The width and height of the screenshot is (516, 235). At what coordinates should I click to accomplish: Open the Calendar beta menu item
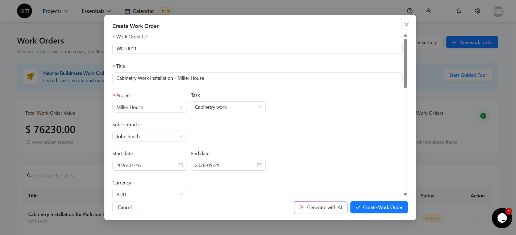click(149, 11)
